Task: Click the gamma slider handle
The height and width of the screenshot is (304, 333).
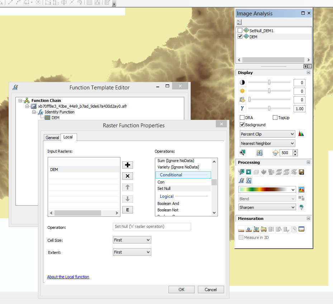Action: coord(269,108)
